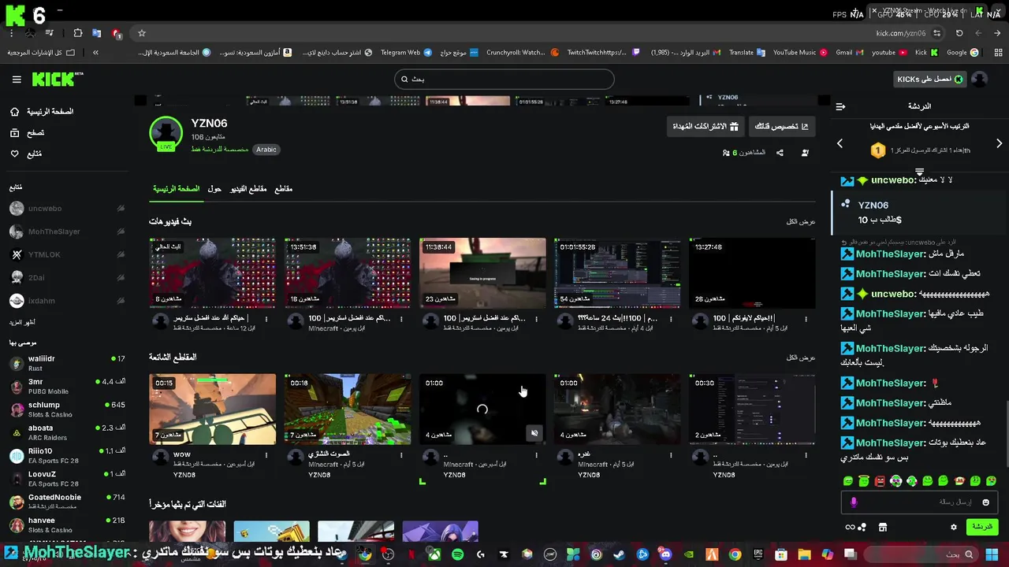Viewport: 1009px width, 567px height.
Task: Open the 11:38:44 stream video thumbnail
Action: tap(482, 273)
